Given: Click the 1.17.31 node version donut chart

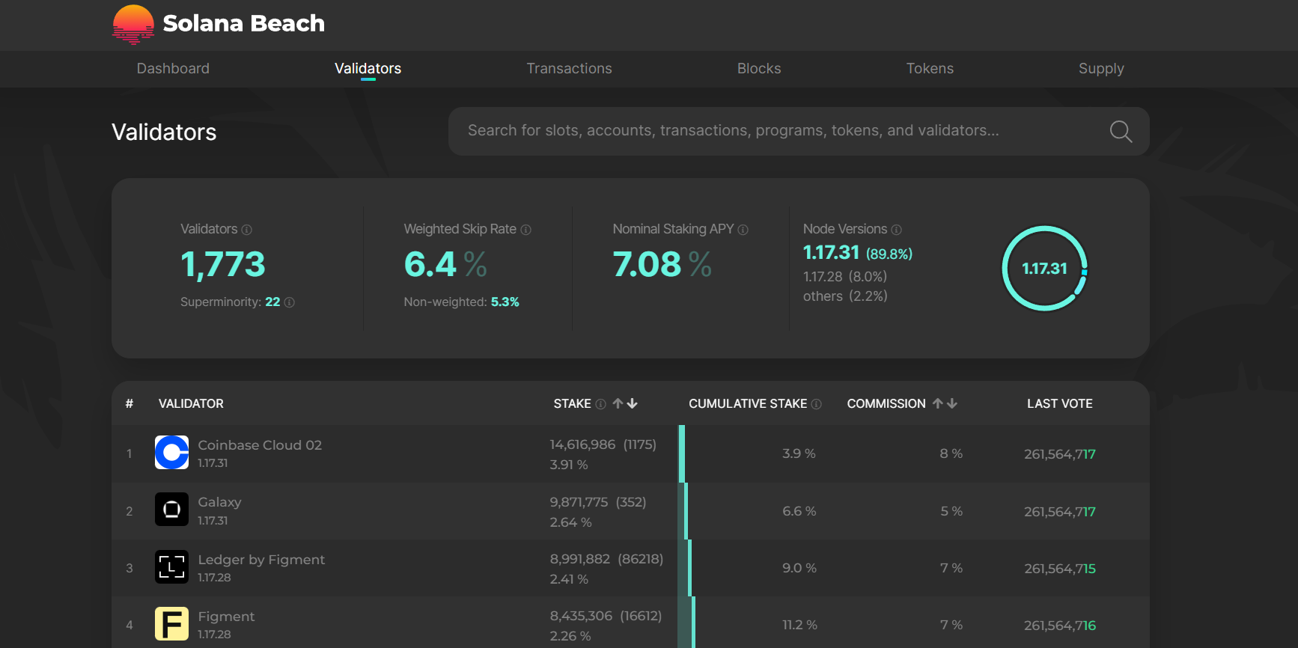Looking at the screenshot, I should [1044, 268].
